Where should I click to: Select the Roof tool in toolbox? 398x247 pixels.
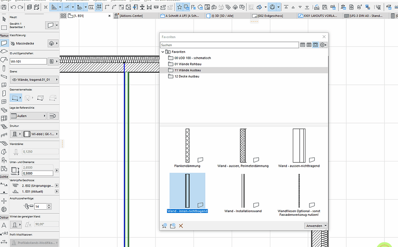coord(4,60)
